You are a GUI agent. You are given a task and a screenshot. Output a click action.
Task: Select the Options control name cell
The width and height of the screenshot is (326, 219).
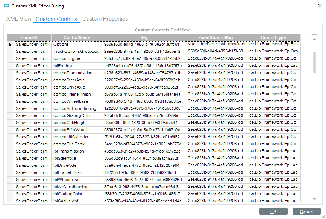76,44
